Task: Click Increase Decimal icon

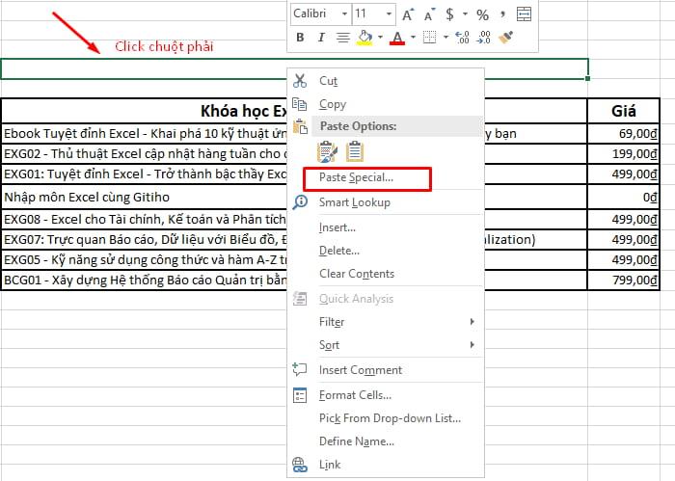Action: click(462, 38)
